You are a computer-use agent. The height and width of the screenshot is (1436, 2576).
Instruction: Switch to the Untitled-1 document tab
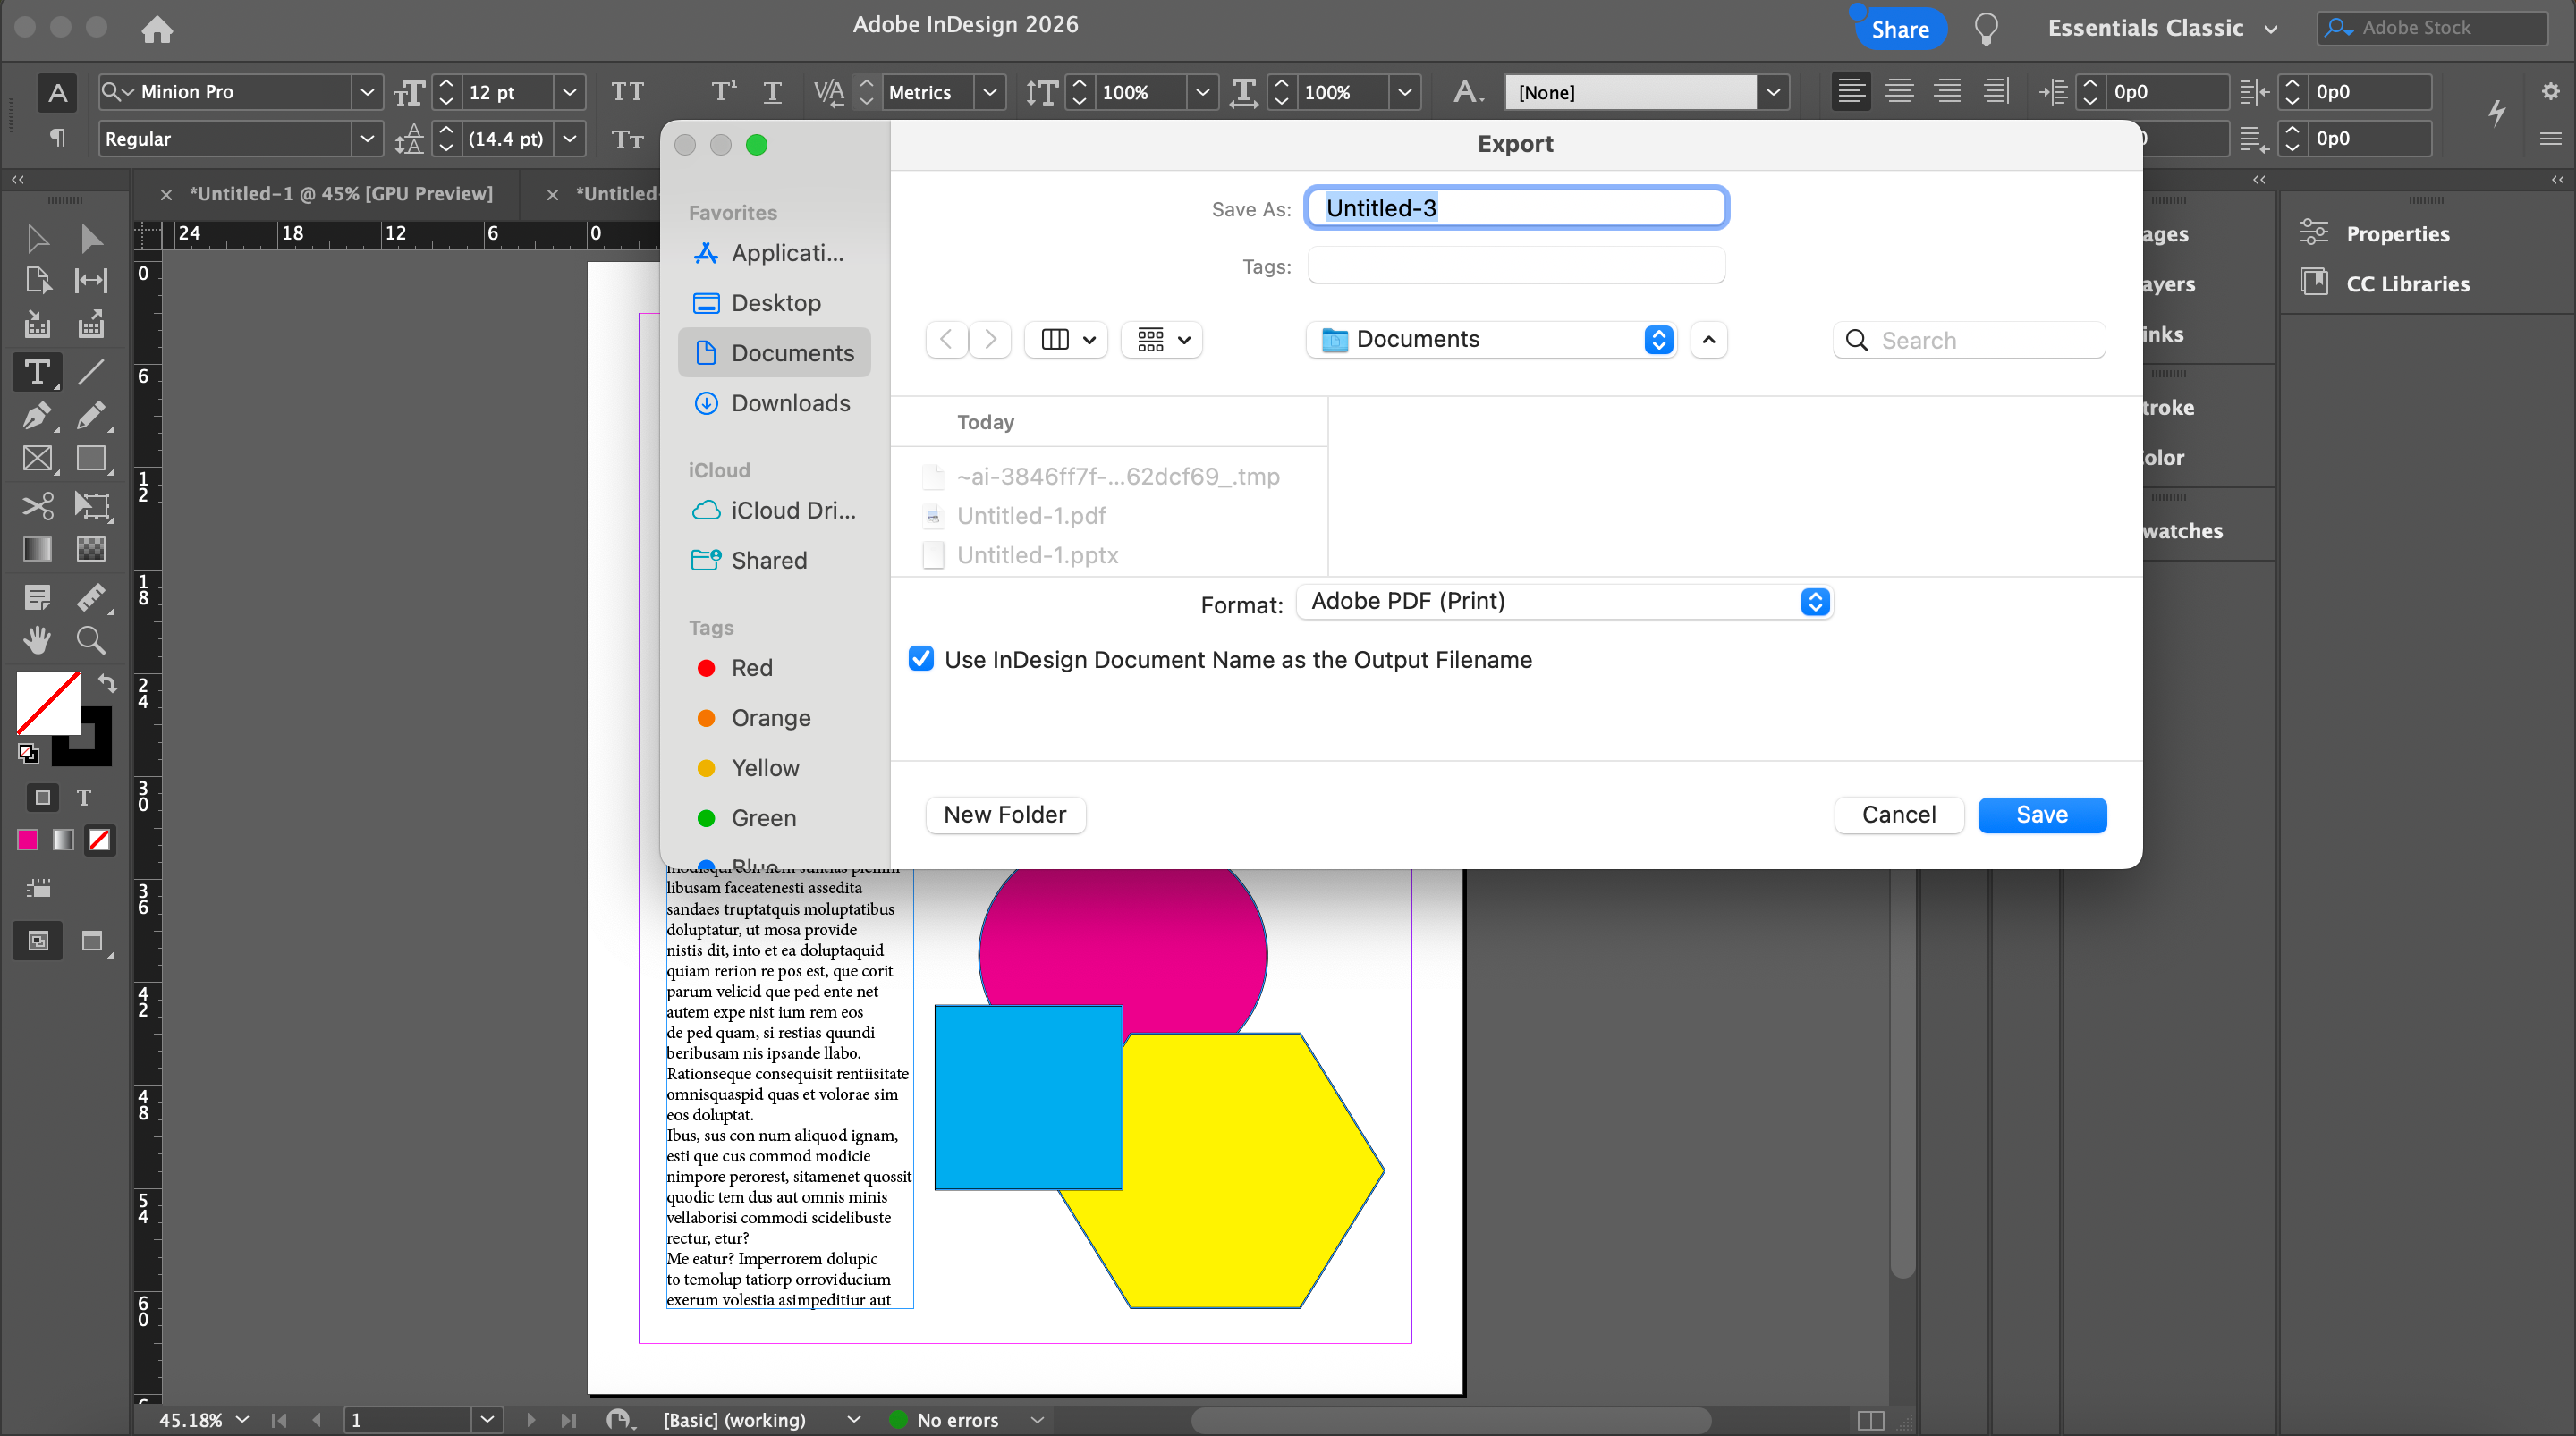[x=341, y=194]
